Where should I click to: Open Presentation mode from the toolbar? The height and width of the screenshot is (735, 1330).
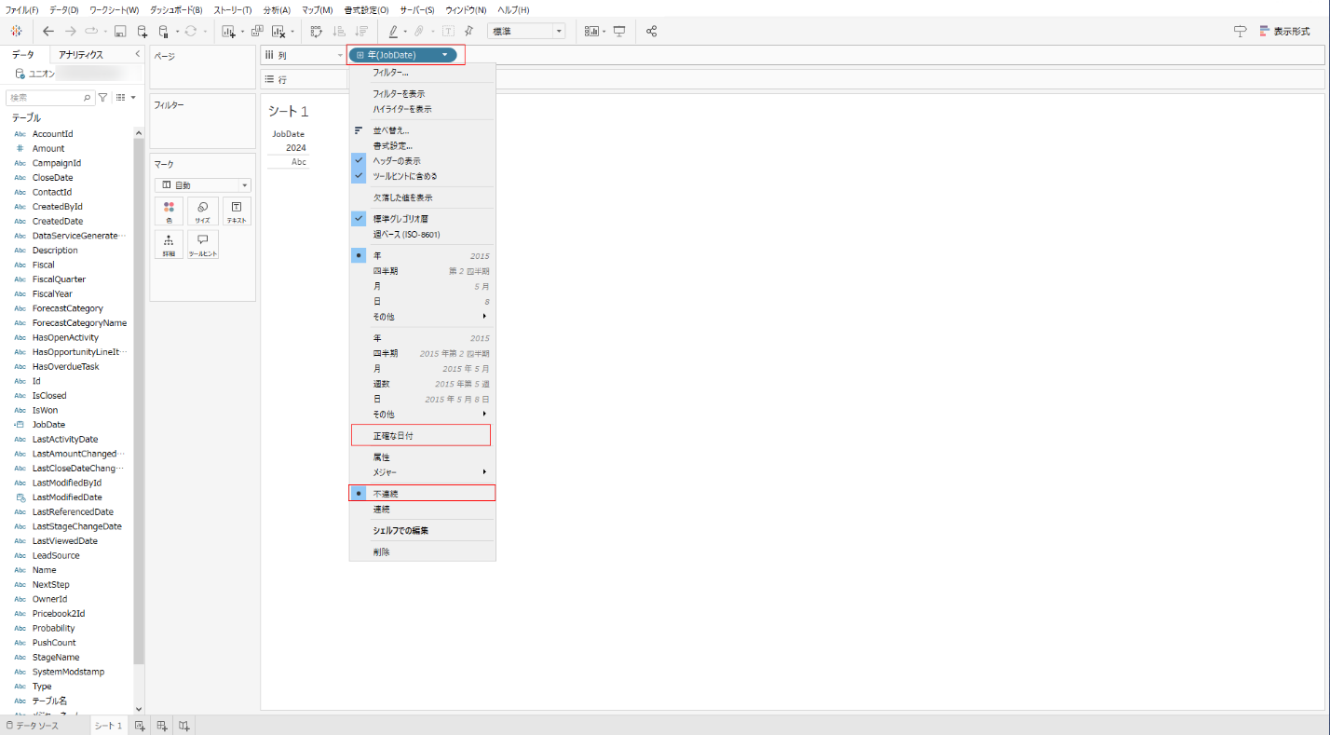coord(619,32)
